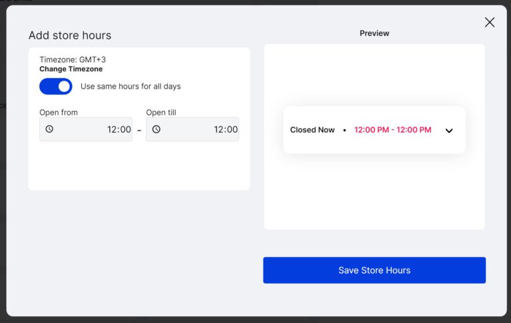Click the pink 12:00 PM - 12:00 PM hours
The height and width of the screenshot is (323, 511).
point(393,130)
